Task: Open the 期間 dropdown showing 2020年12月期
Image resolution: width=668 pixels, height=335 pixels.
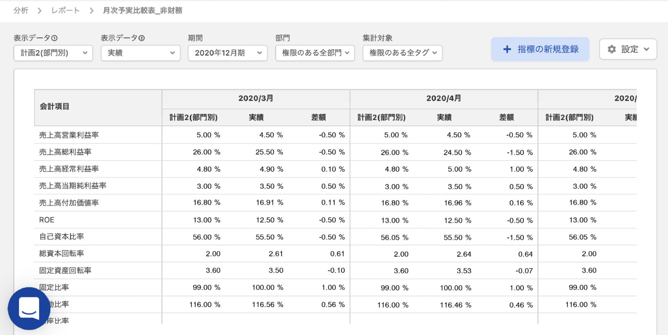Action: point(227,53)
